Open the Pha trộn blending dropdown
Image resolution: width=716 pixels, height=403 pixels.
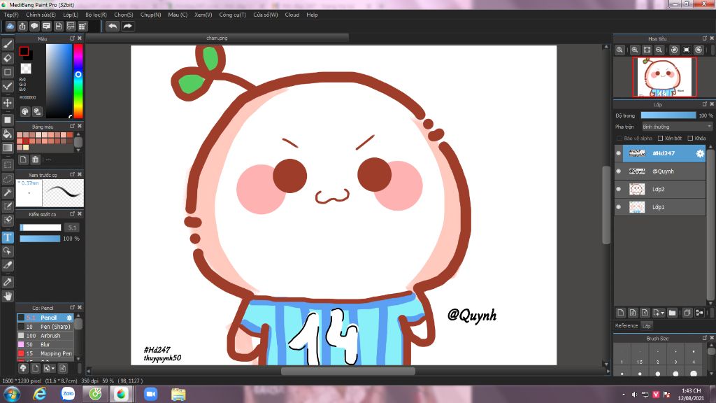(x=677, y=127)
